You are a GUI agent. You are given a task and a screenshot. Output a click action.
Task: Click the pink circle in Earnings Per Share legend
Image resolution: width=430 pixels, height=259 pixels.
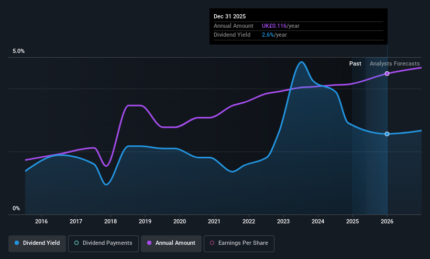coord(212,243)
